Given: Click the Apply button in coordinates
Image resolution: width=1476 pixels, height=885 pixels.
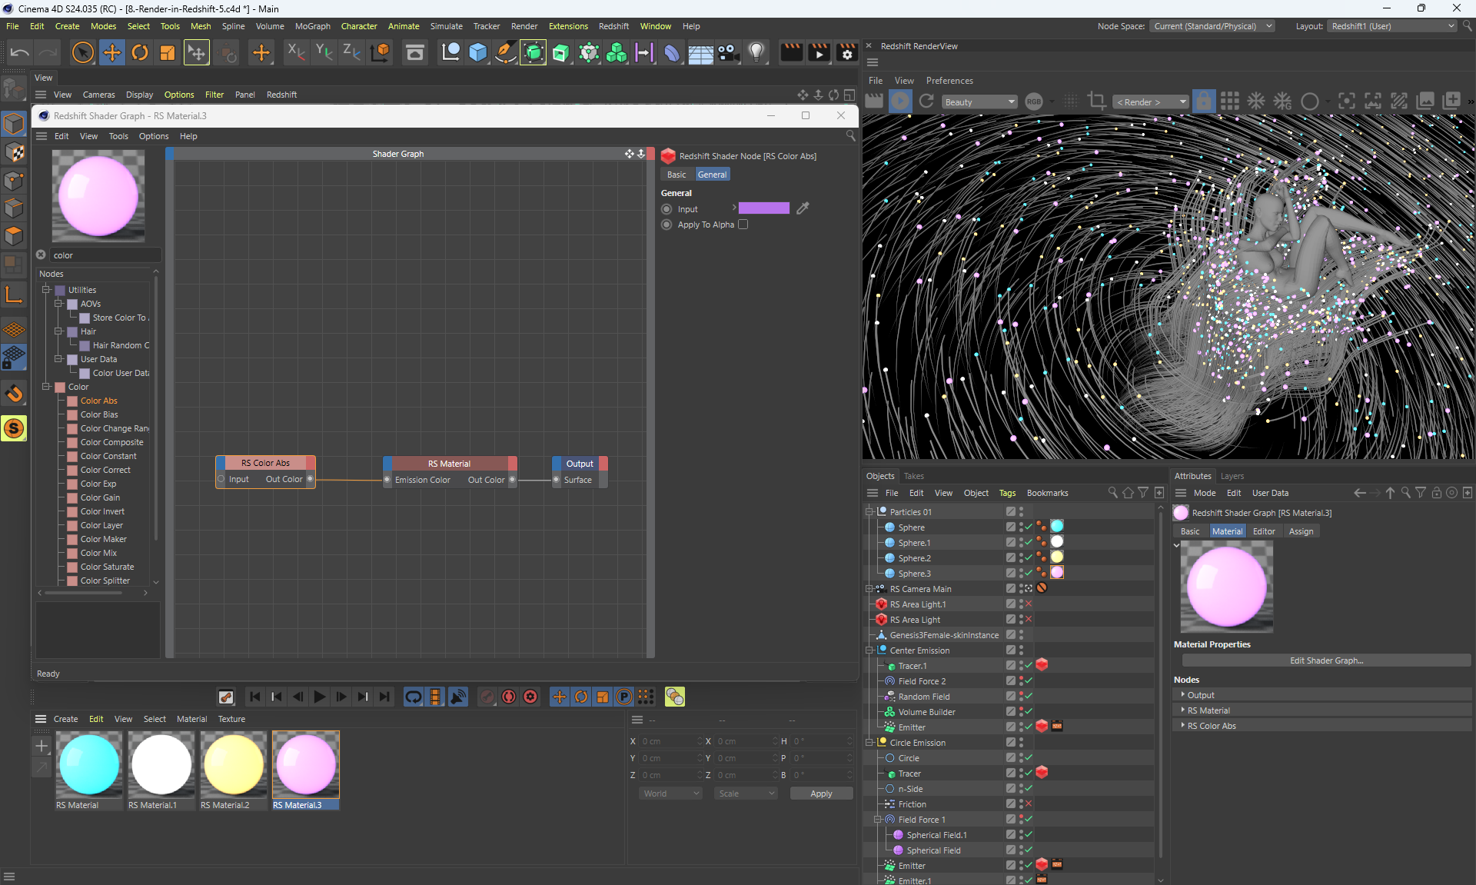Looking at the screenshot, I should 821,794.
